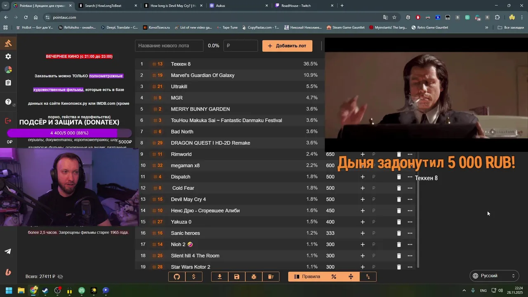Toggle the sort order arrows button
The width and height of the screenshot is (528, 297).
(368, 277)
